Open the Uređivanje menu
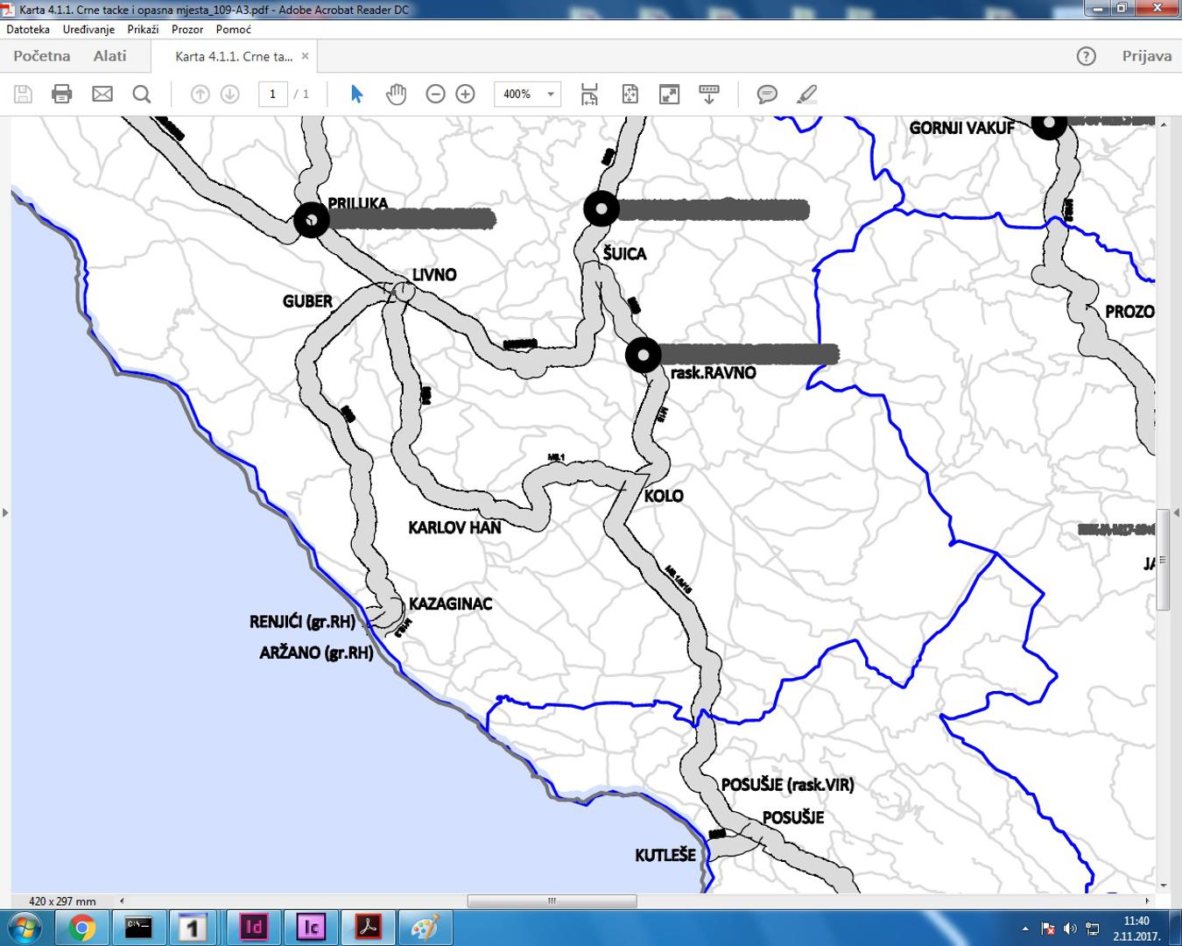This screenshot has height=946, width=1182. [x=88, y=29]
